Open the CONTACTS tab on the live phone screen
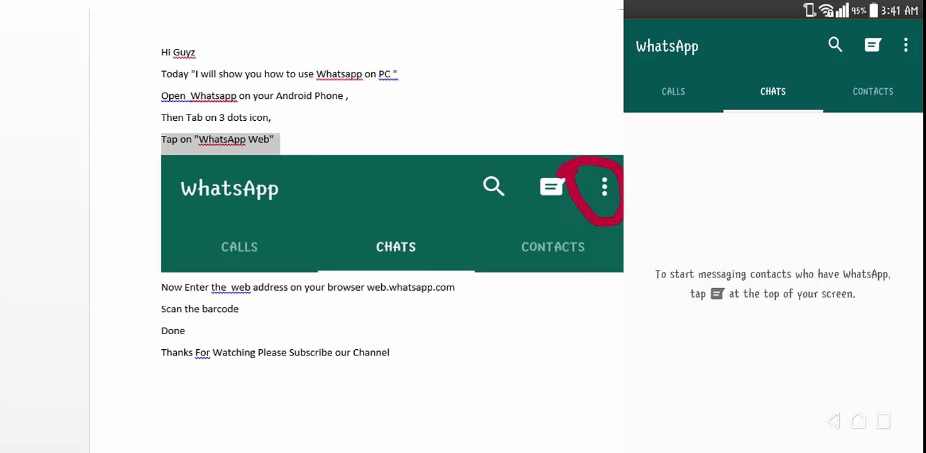Image resolution: width=926 pixels, height=453 pixels. pos(873,91)
